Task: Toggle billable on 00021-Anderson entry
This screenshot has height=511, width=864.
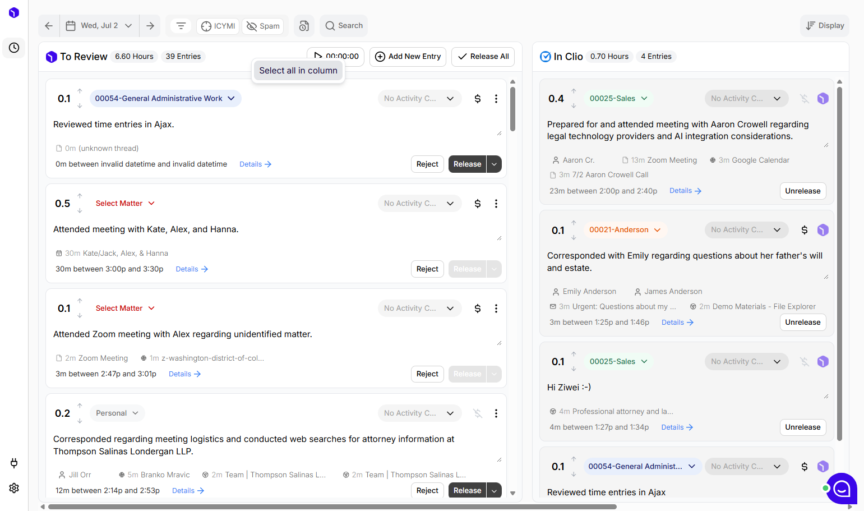Action: tap(805, 230)
